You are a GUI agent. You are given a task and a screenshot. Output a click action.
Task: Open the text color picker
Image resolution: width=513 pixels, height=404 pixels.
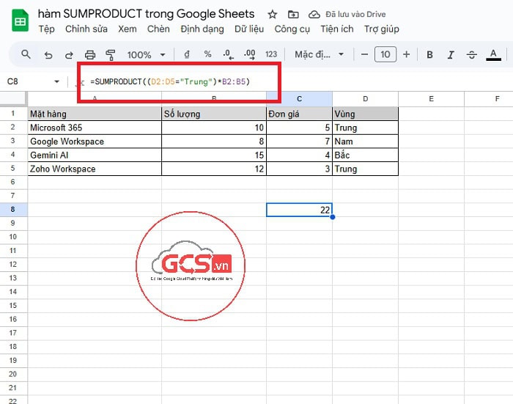(493, 54)
